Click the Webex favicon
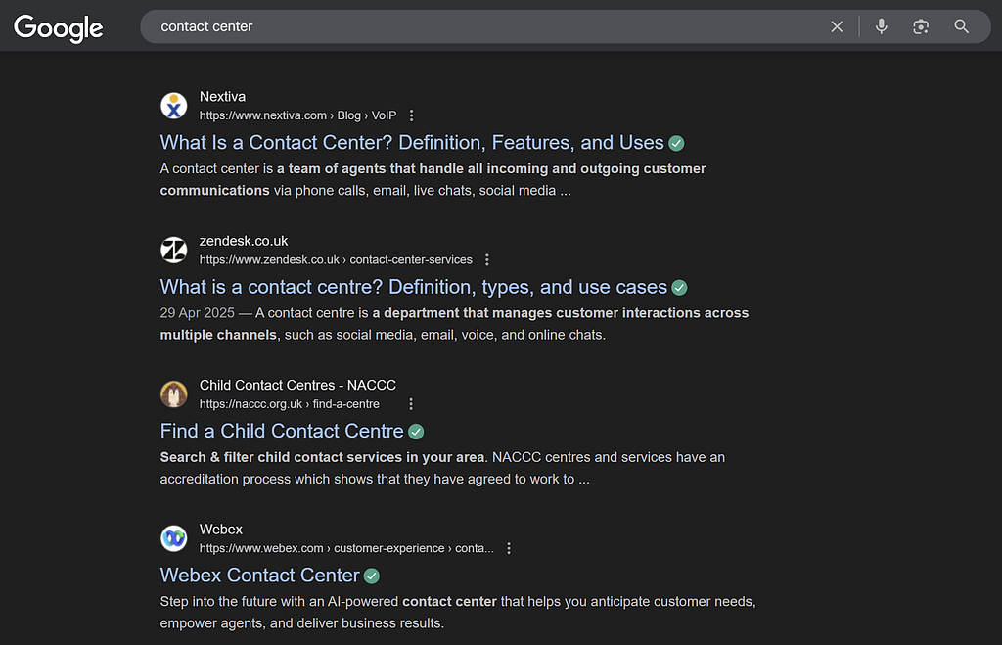The height and width of the screenshot is (645, 1002). point(174,538)
